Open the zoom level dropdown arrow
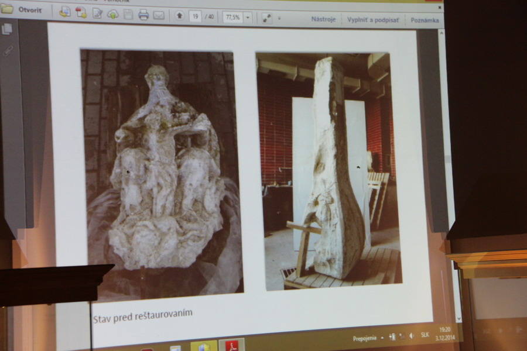Viewport: 527px width, 351px height. (x=248, y=18)
